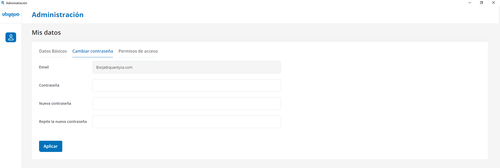Click the Email field showing Borja@quantyca.com

pos(187,67)
